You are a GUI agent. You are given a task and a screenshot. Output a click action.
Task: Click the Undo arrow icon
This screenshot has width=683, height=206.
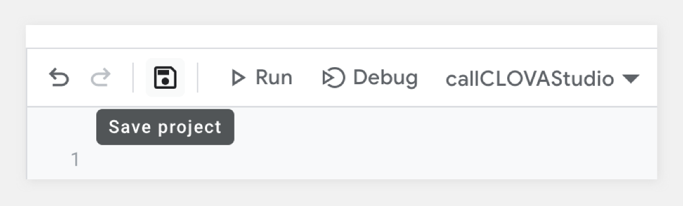tap(59, 77)
